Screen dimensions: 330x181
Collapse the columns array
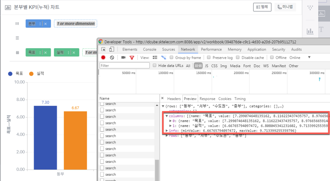tap(167, 116)
